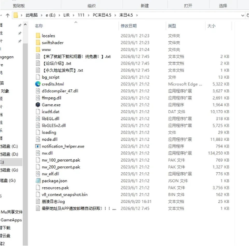Click the Edge icon beside credits.html

[x=38, y=84]
